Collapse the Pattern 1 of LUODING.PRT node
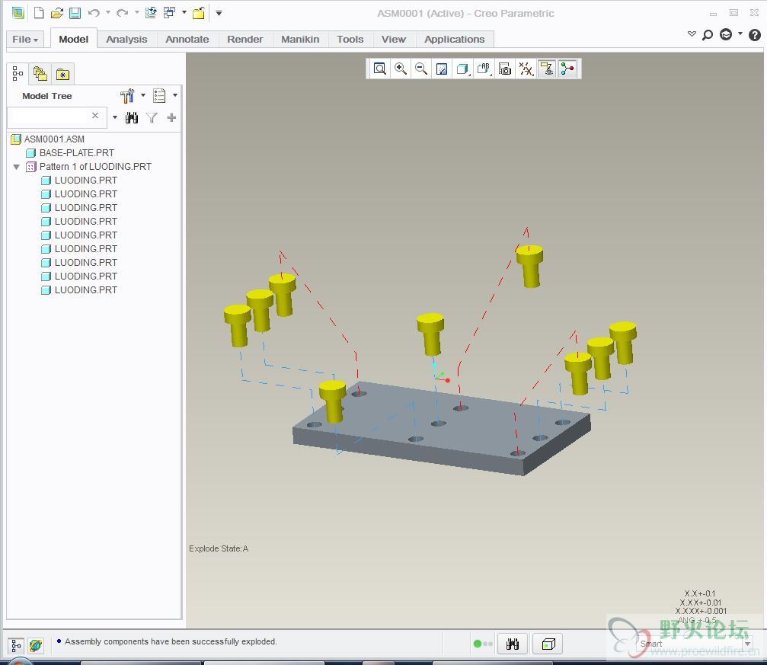767x665 pixels. point(17,167)
